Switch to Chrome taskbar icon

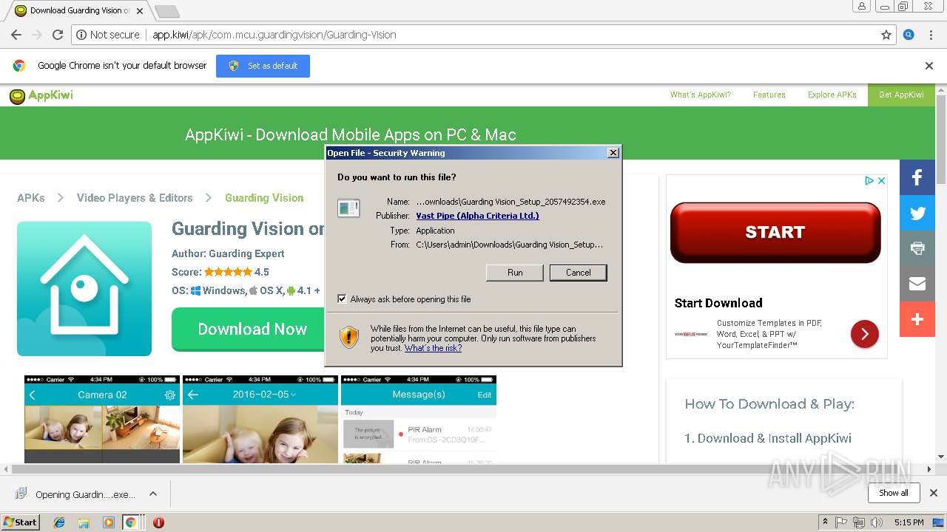[131, 522]
